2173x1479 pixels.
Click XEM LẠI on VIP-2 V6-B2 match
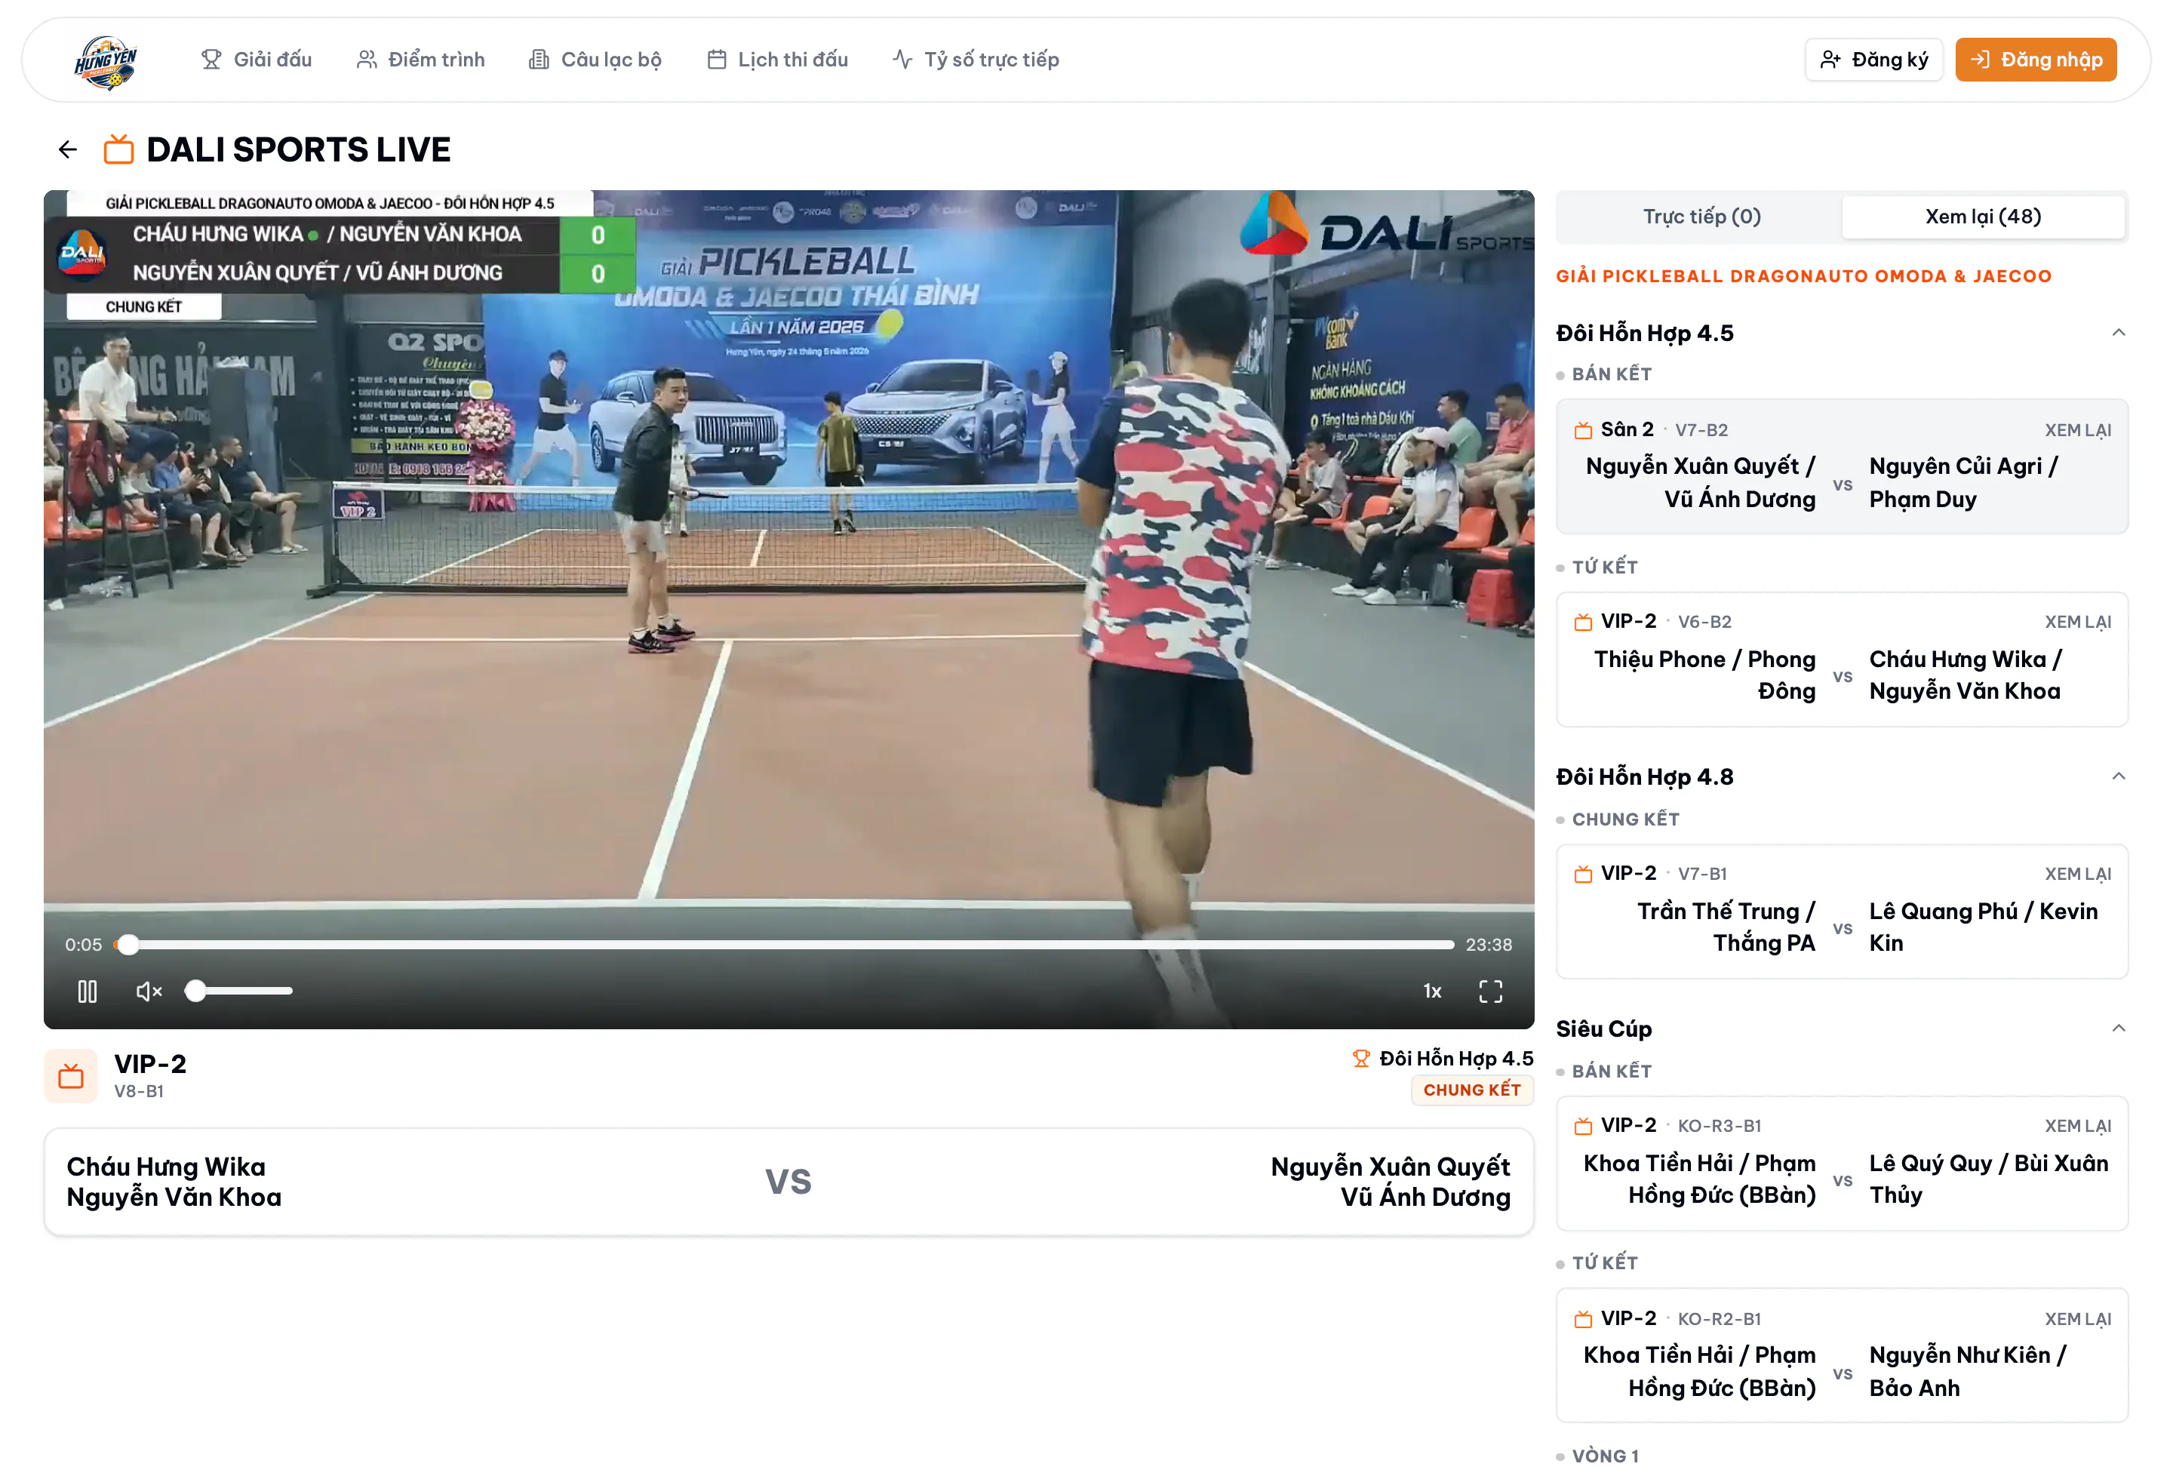(x=2078, y=623)
